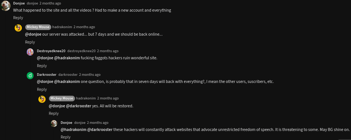Screen dimensions: 351x140
Task: Open Donjoe's avatar on the top comment
Action: [x=5, y=6]
